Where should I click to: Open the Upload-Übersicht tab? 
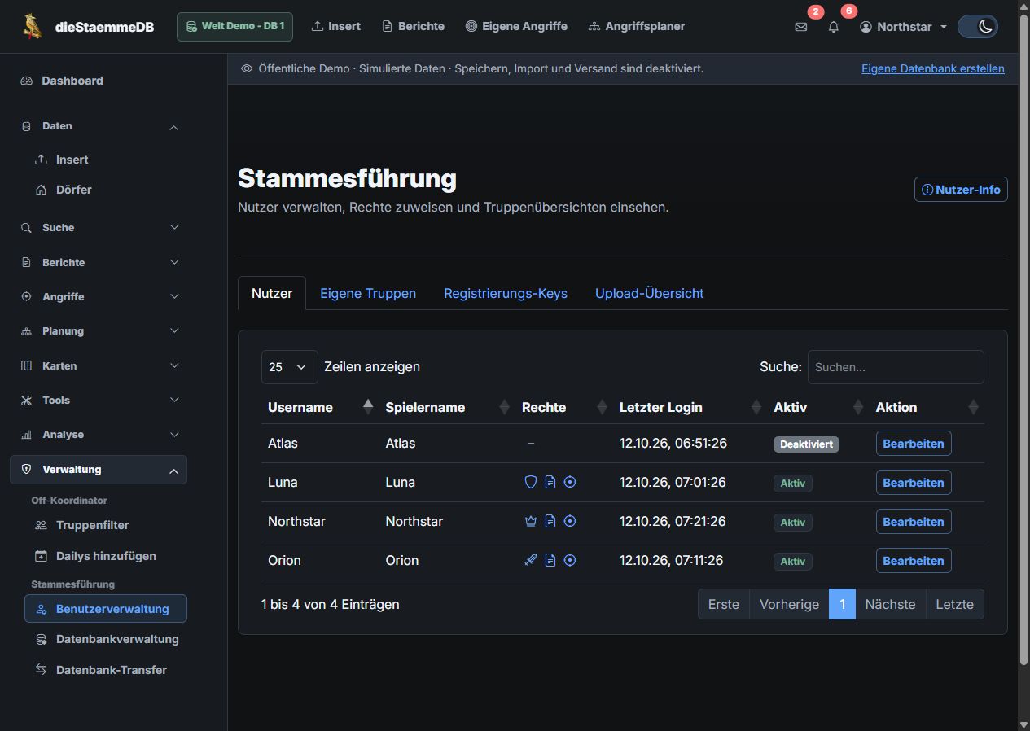650,293
